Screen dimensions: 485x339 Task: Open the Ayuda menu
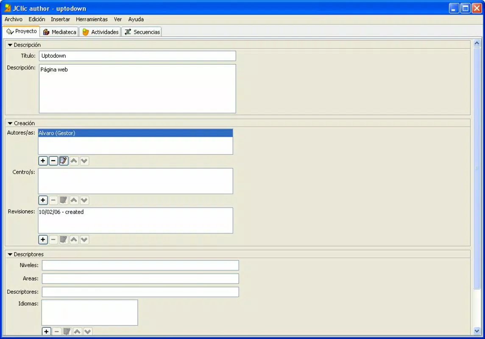[x=136, y=19]
